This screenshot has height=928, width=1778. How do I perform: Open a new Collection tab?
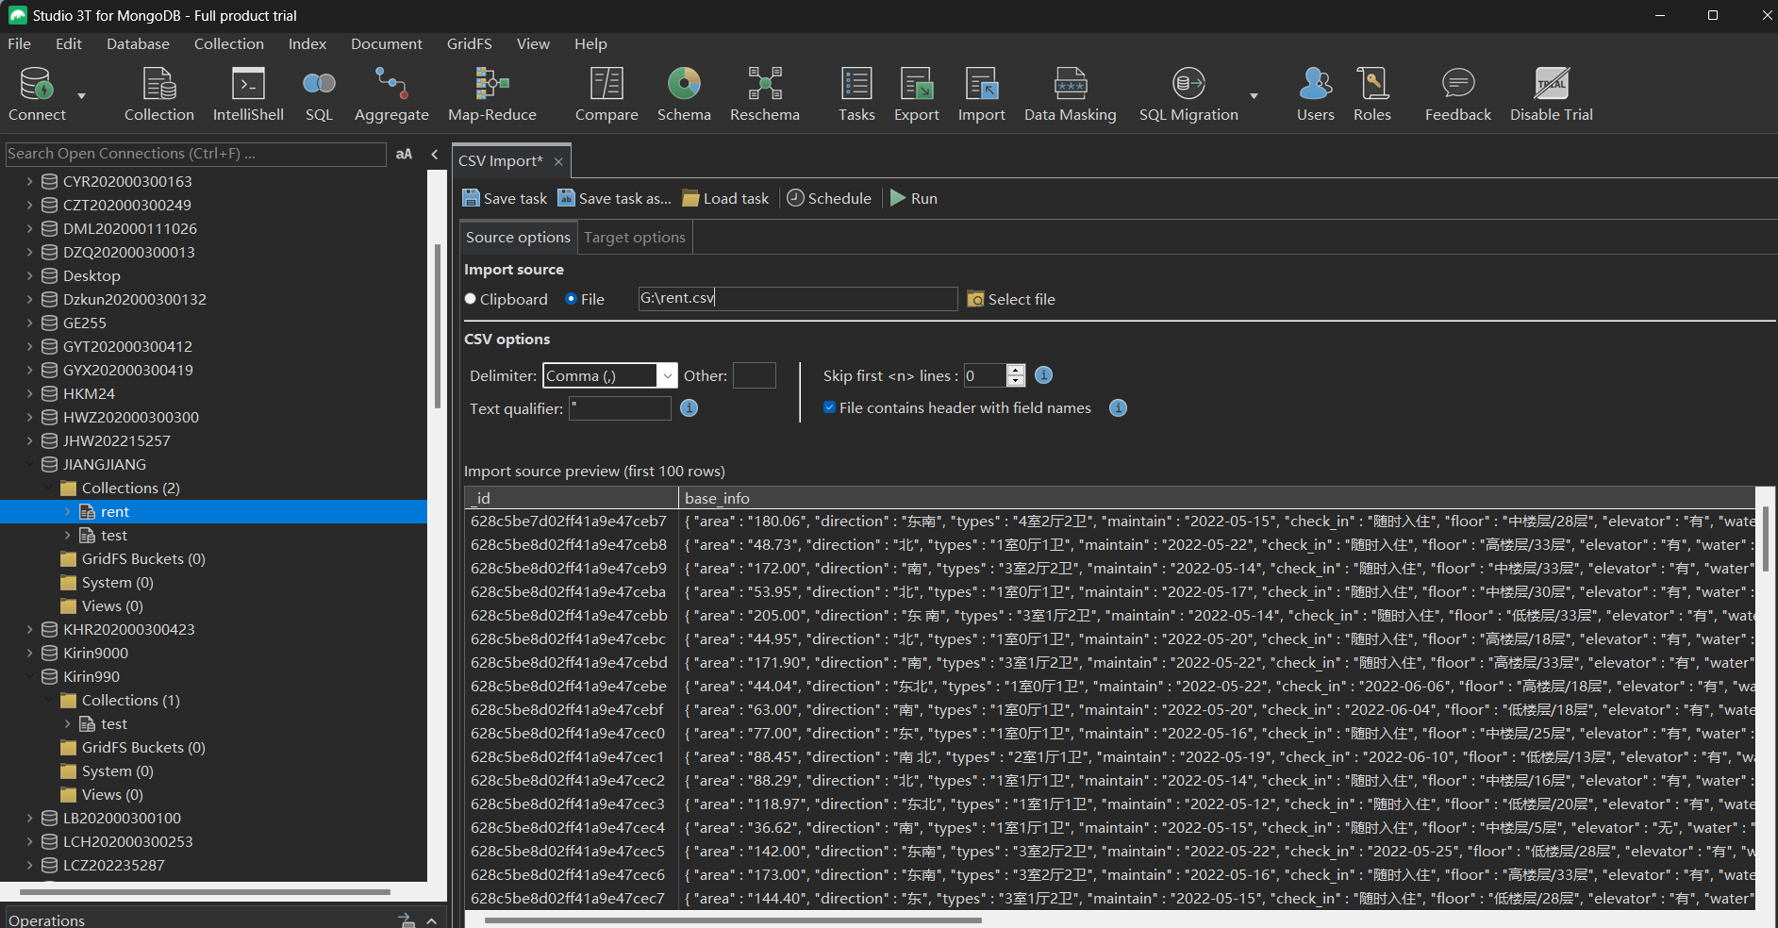coord(158,94)
